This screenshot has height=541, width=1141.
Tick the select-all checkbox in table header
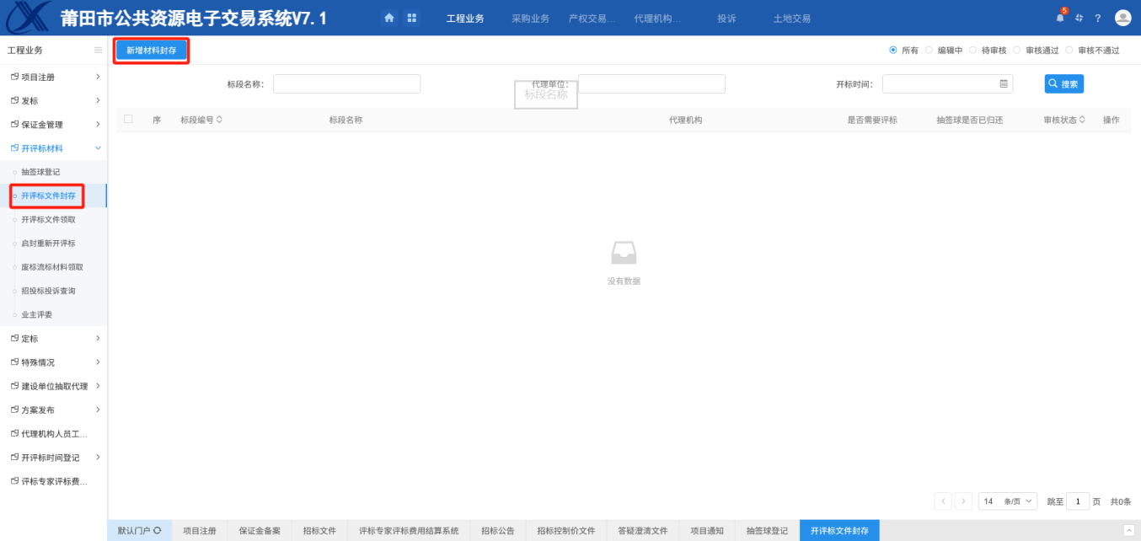pyautogui.click(x=129, y=120)
